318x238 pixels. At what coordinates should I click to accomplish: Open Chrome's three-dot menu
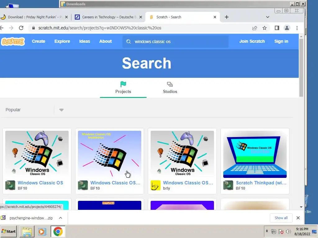point(297,28)
